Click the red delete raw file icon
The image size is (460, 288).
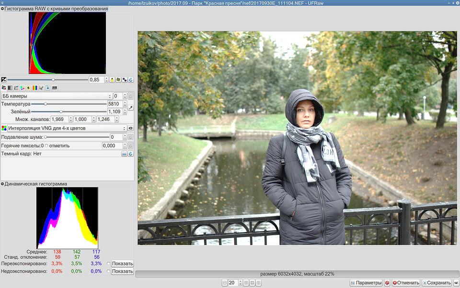pos(387,283)
